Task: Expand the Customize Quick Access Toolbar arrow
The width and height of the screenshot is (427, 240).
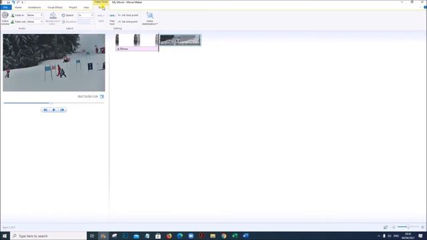Action: (22, 2)
